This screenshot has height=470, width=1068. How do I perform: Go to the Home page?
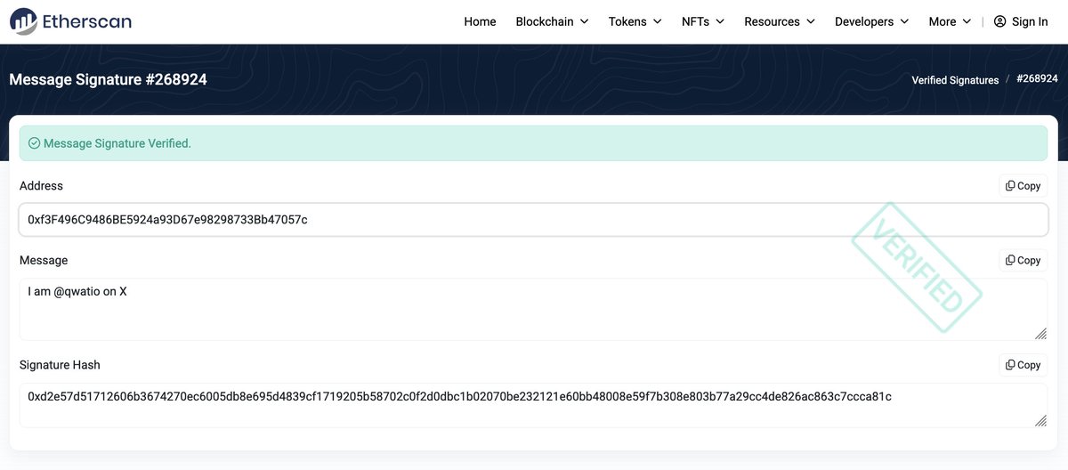click(480, 21)
